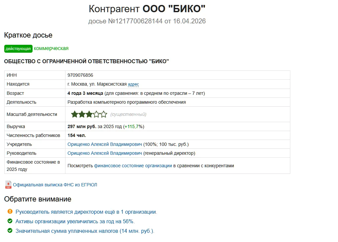Image resolution: width=338 pixels, height=242 pixels.
Task: Click the fifth empty star in the rating
Action: tap(104, 114)
